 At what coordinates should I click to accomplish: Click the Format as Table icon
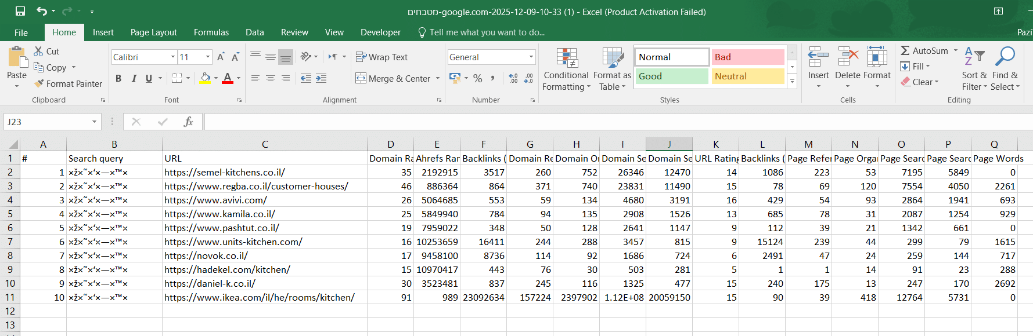click(x=613, y=58)
